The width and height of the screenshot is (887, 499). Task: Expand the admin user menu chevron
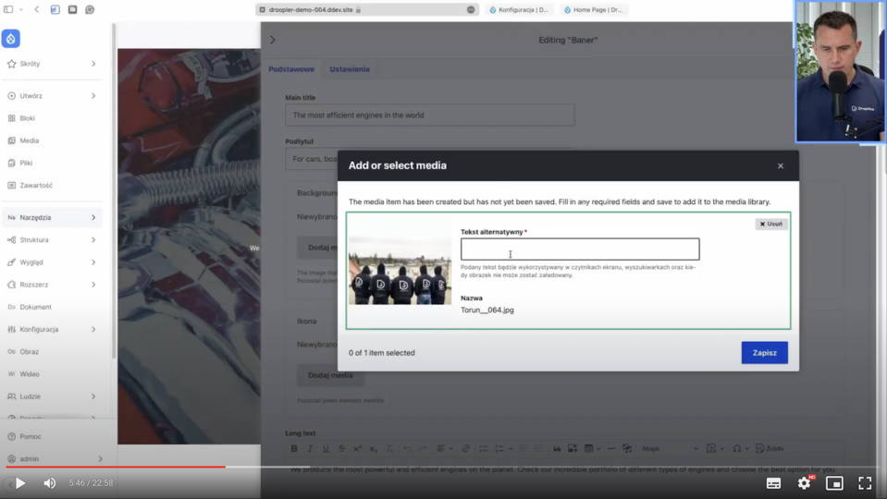tap(100, 459)
